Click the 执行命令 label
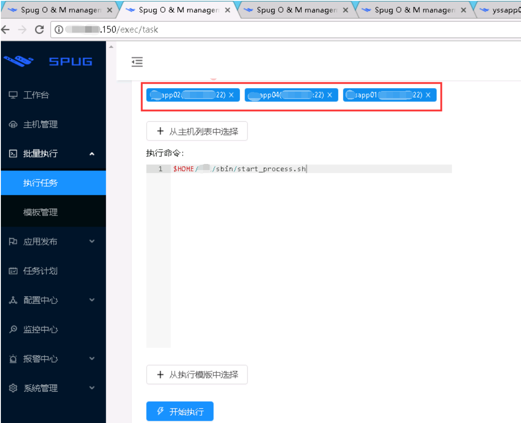Screen dimensions: 521x423 click(x=165, y=153)
